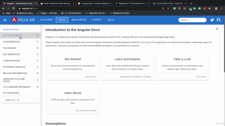Screen dimensions: 225x126
Task: Open the Apps bookmarks shortcut
Action: coord(6,13)
